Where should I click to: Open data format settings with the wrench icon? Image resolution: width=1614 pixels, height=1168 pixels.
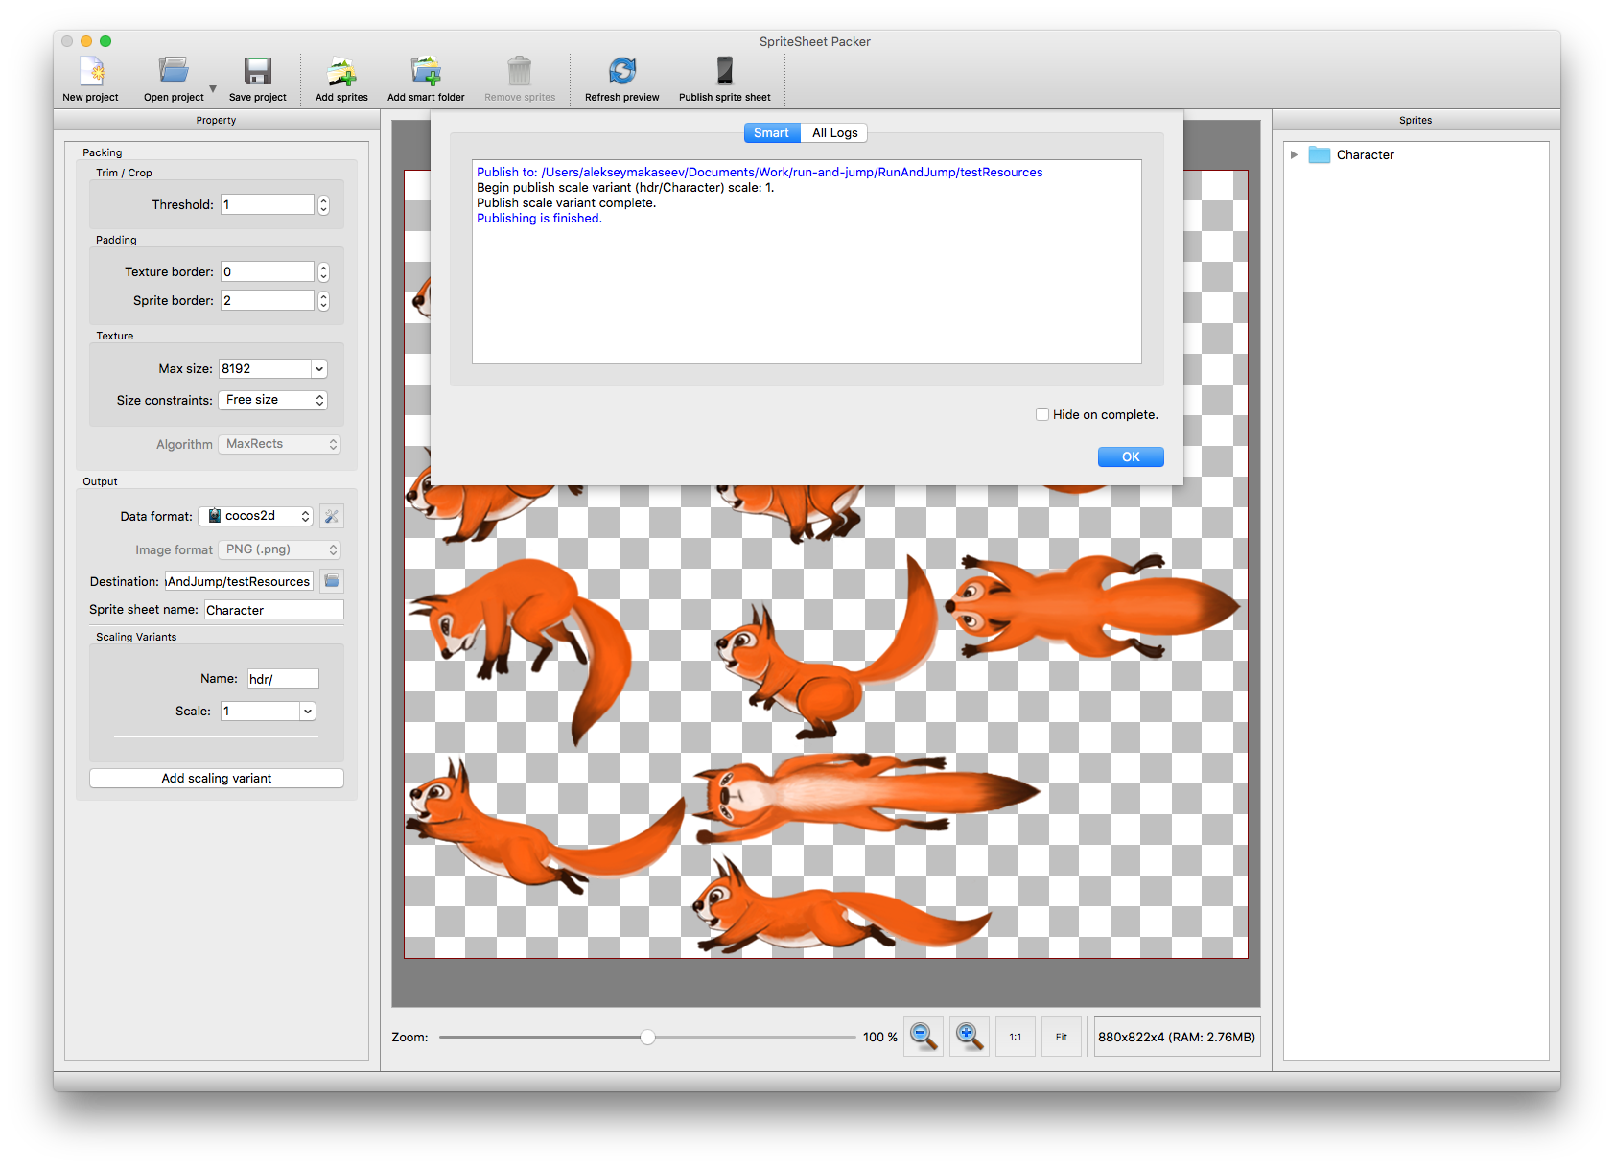tap(331, 515)
